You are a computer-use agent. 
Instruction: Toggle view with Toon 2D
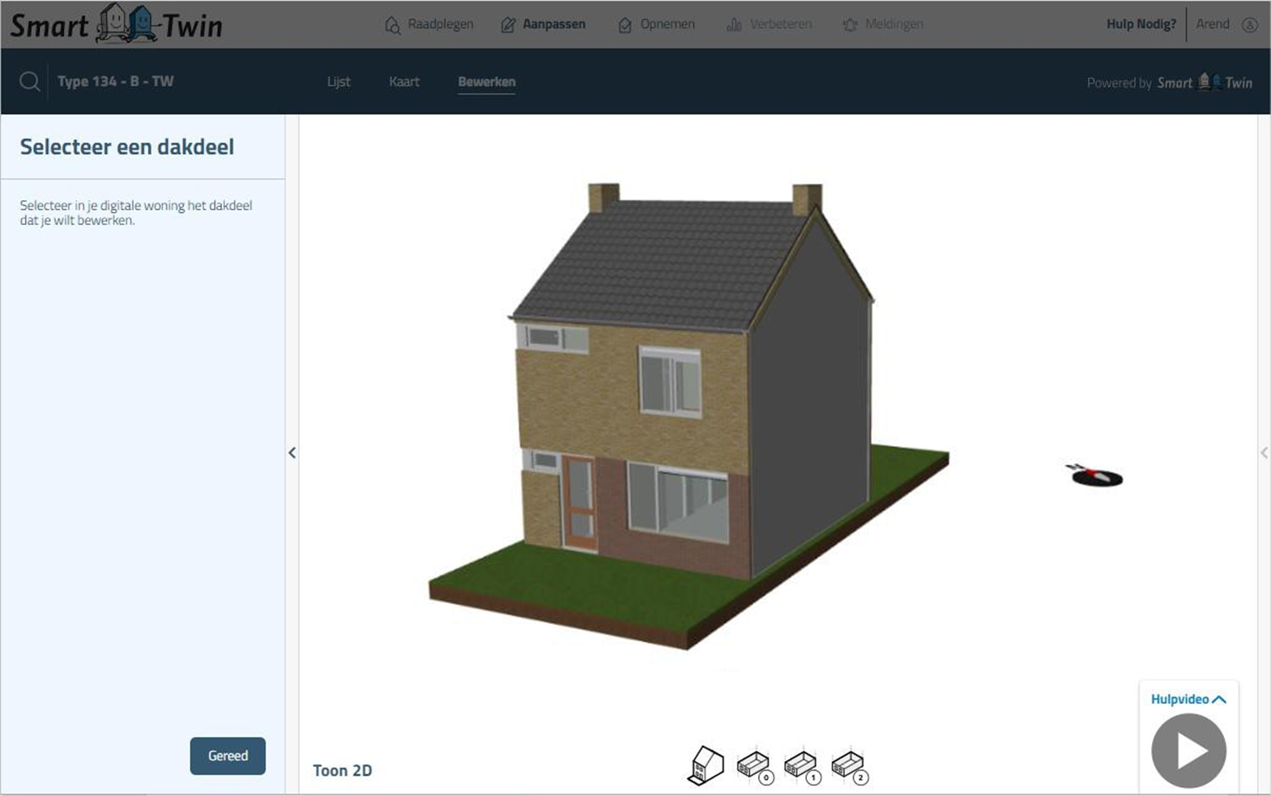pyautogui.click(x=342, y=770)
